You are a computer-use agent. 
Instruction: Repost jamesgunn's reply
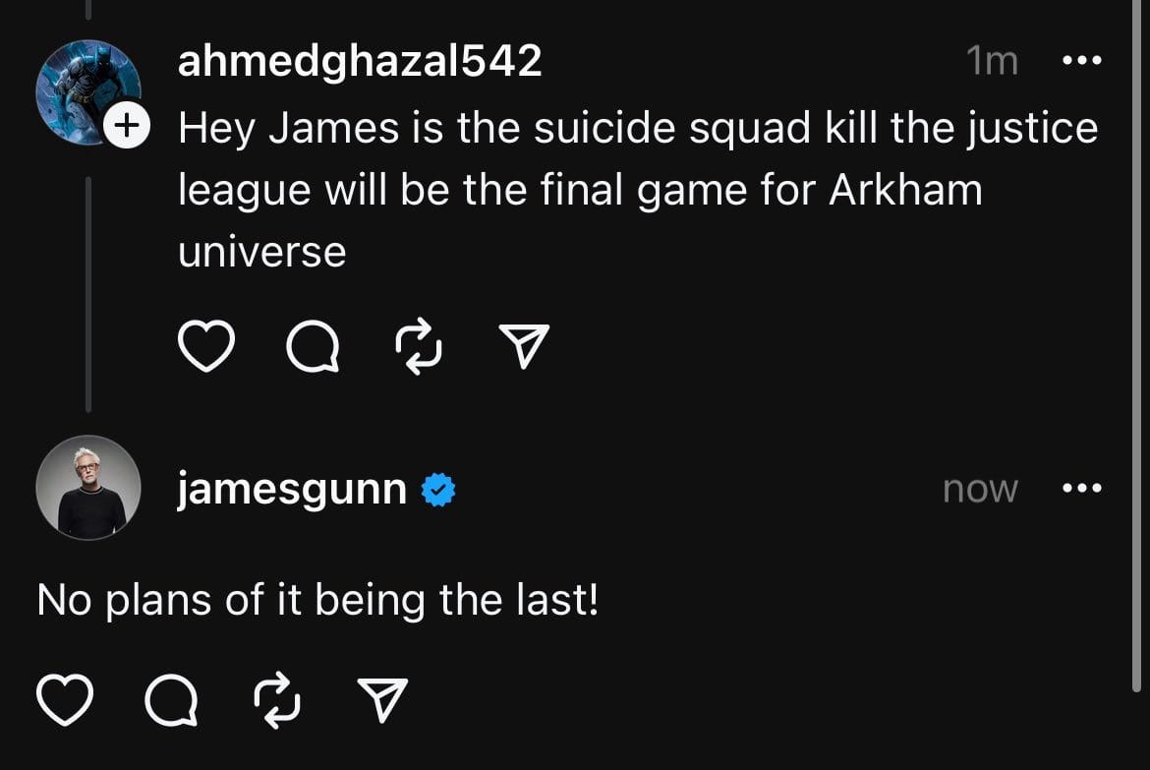tap(276, 701)
